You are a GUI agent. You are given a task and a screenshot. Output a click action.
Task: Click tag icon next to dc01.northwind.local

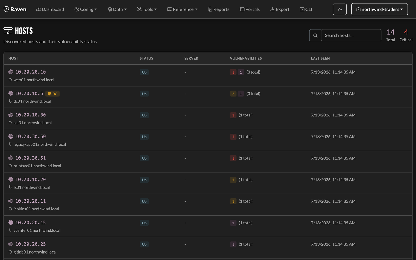[x=10, y=101]
